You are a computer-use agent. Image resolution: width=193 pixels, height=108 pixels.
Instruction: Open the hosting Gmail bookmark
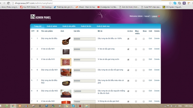point(47,7)
